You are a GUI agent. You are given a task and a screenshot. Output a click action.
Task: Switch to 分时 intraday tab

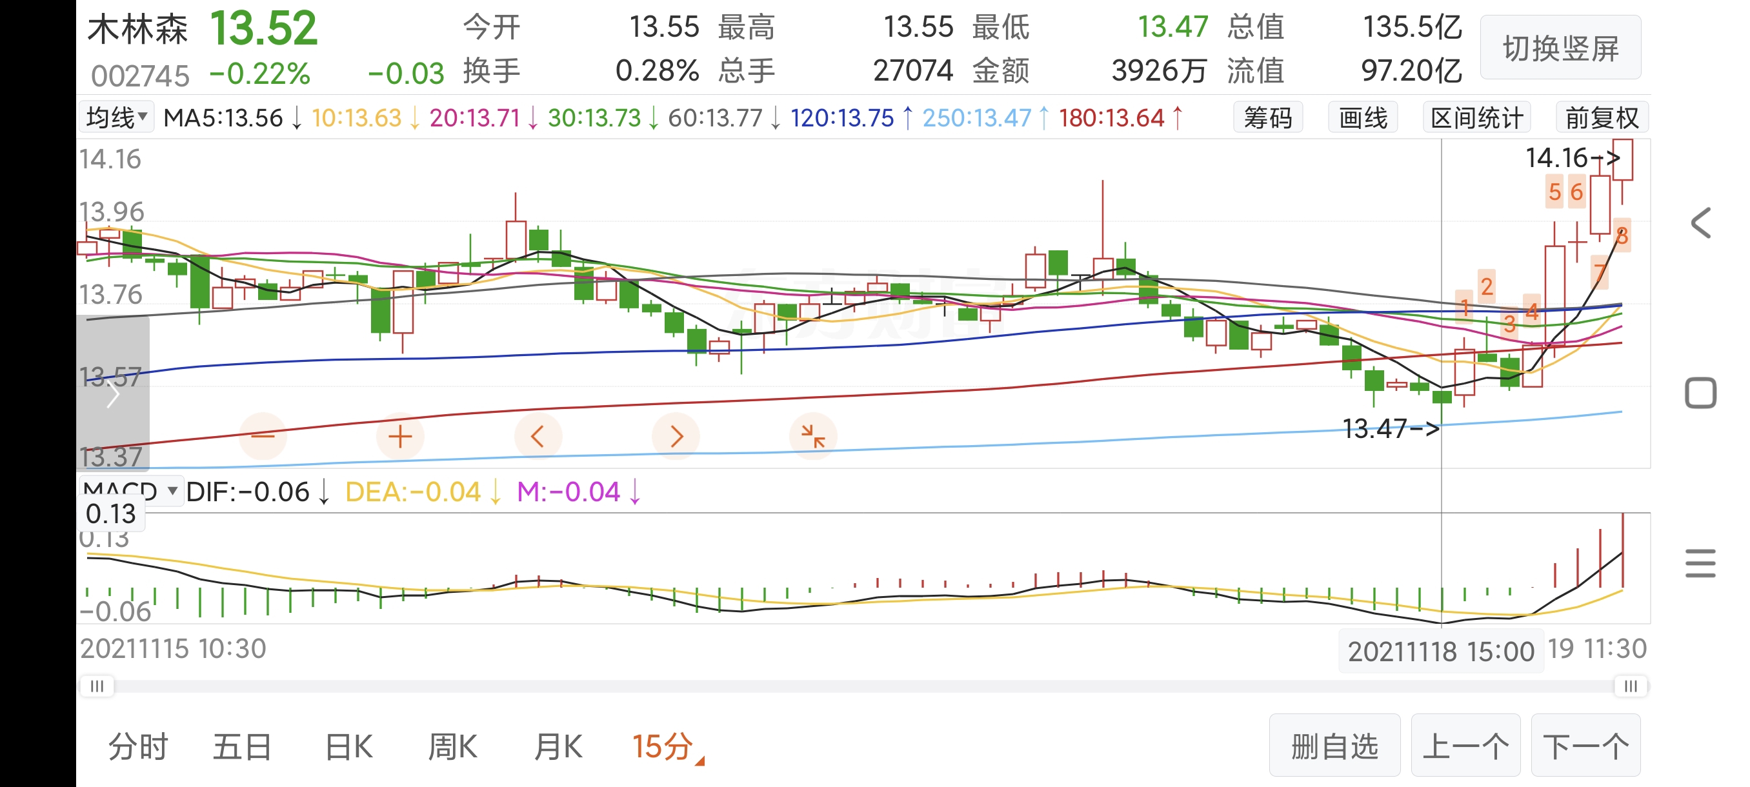point(138,747)
